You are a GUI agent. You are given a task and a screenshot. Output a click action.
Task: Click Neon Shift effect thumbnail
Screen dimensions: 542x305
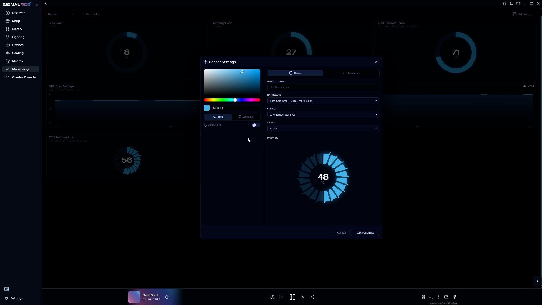[134, 297]
